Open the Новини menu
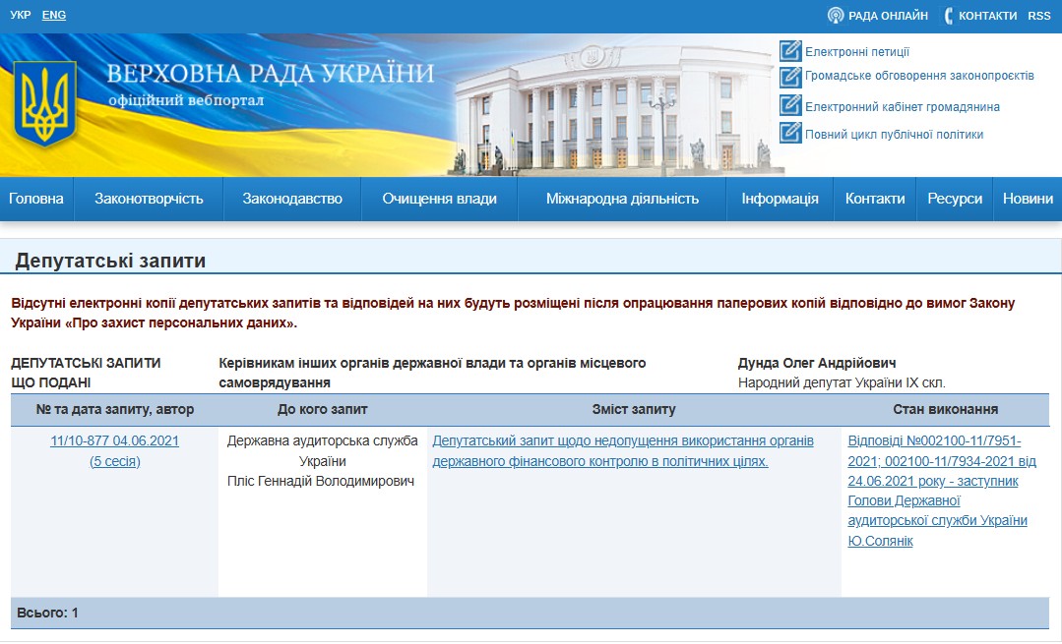This screenshot has width=1062, height=644. pyautogui.click(x=1028, y=199)
